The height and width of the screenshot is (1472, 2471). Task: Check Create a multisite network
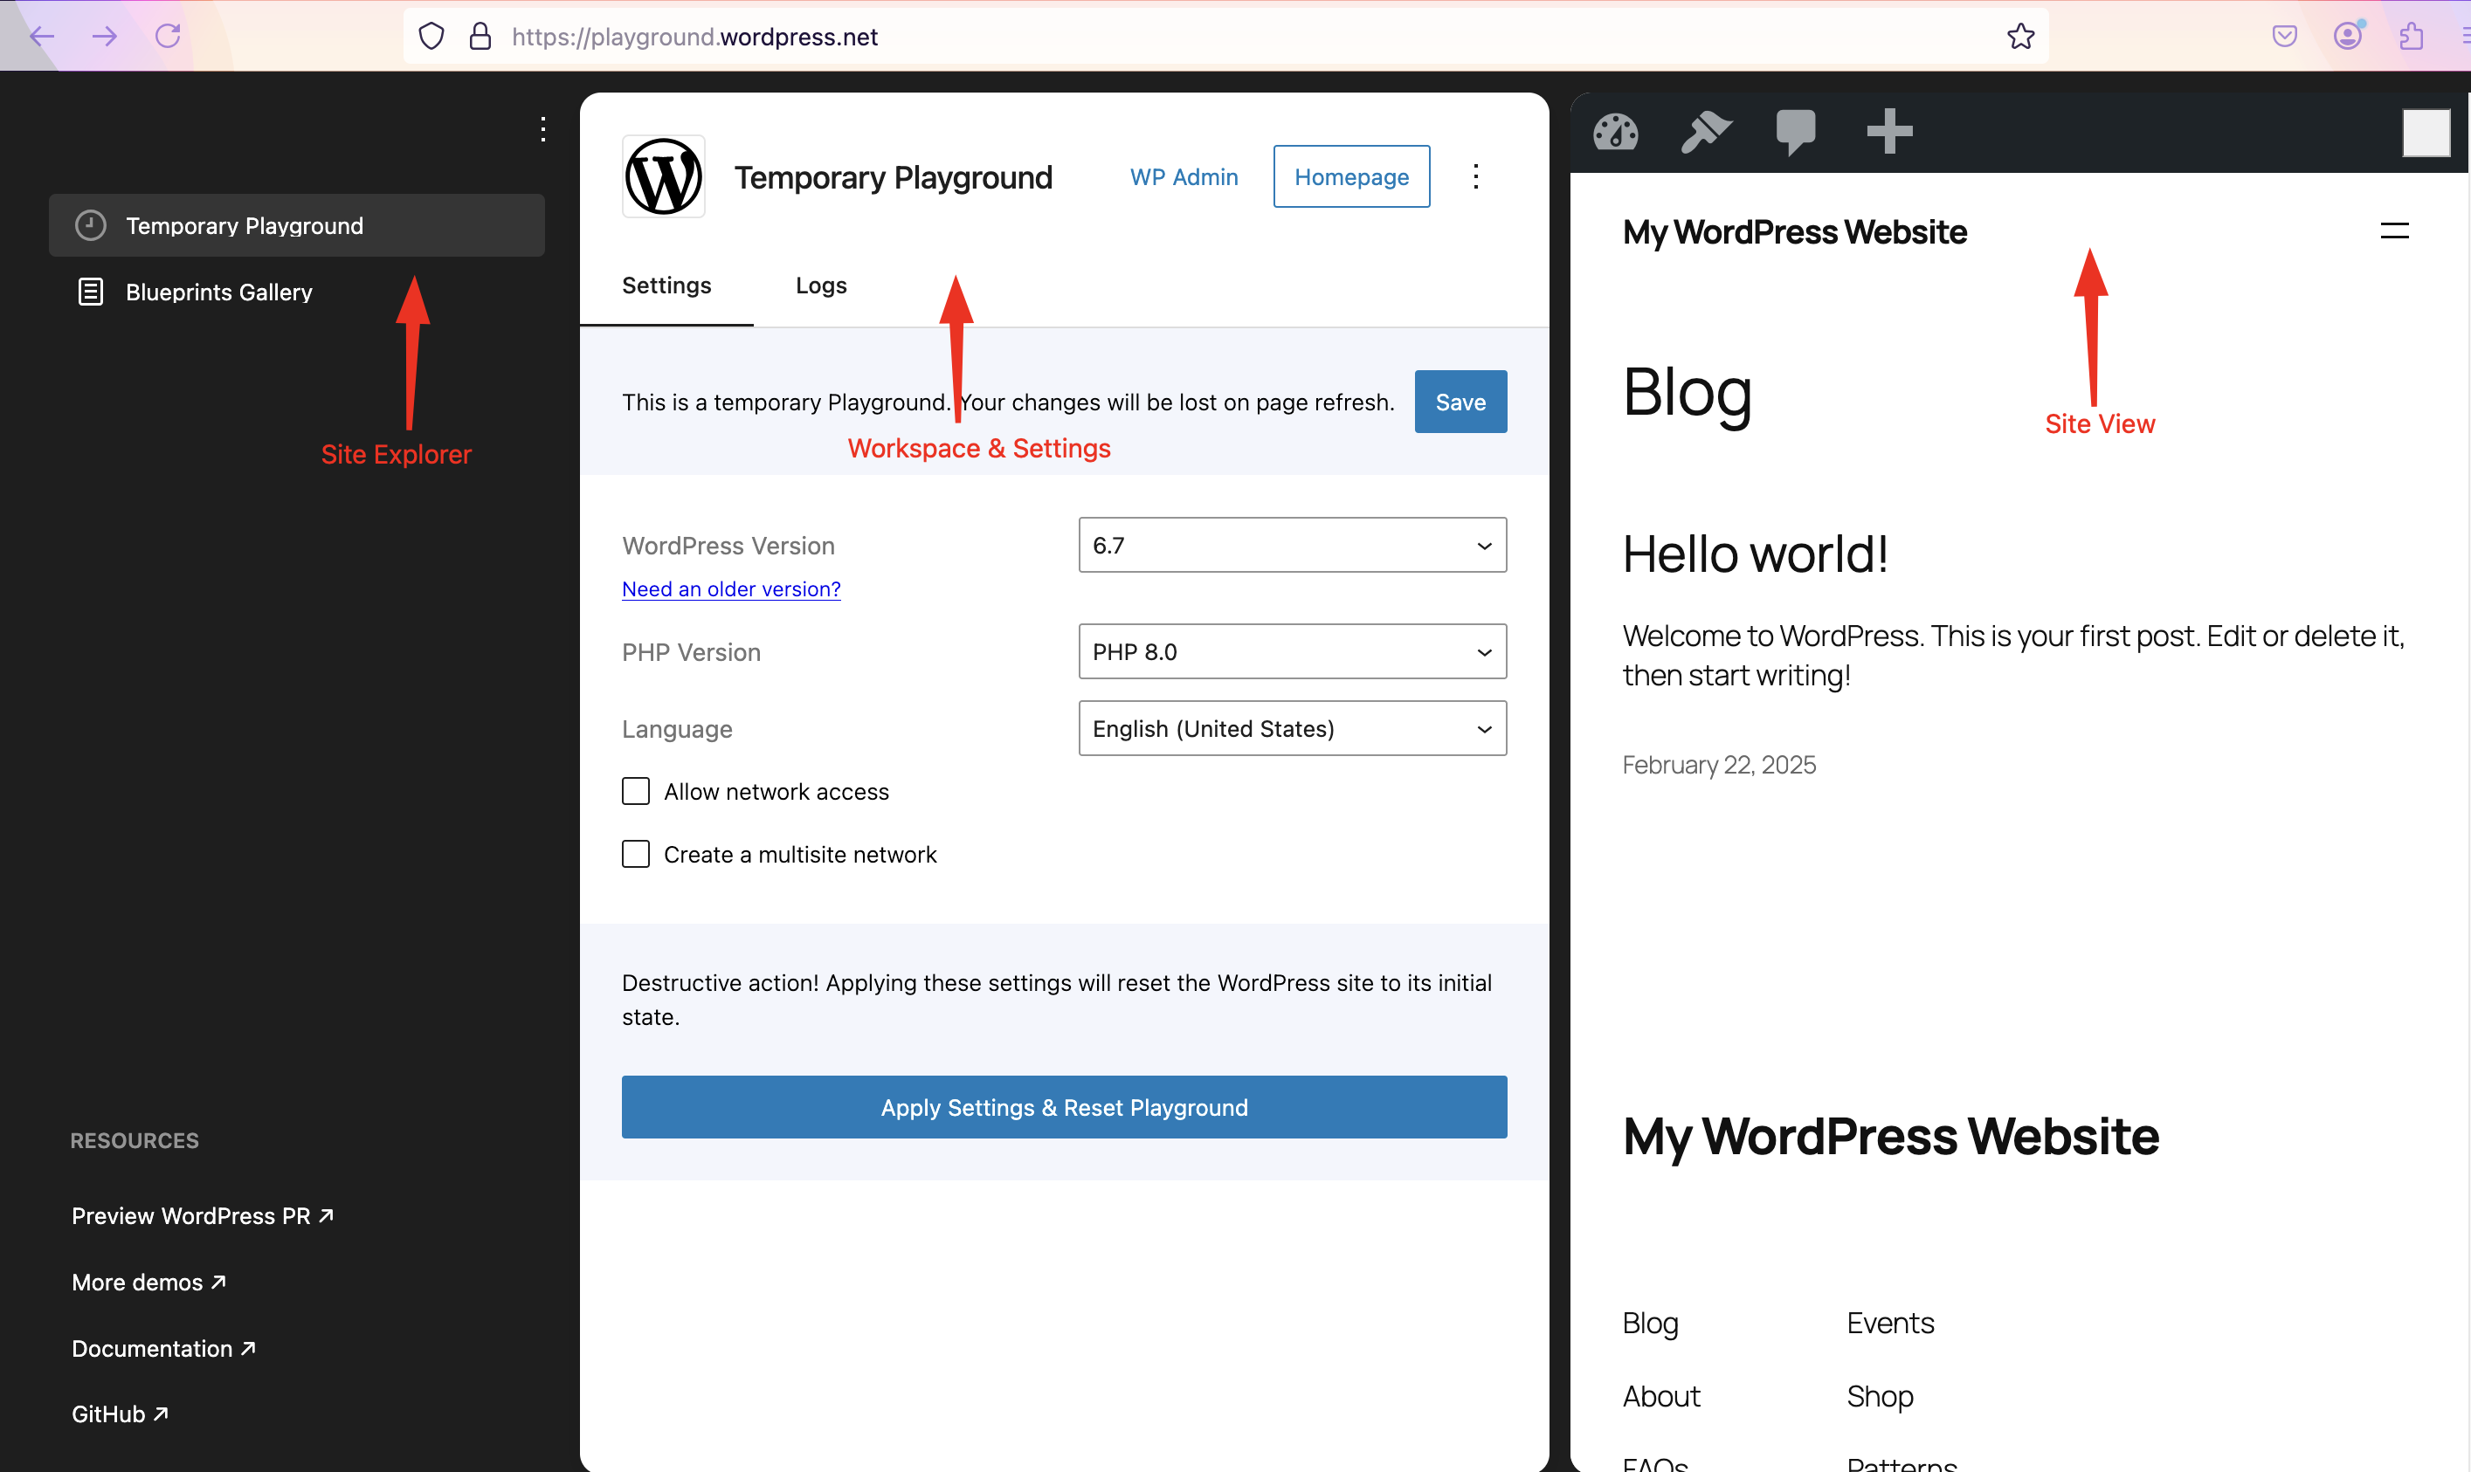[x=635, y=853]
